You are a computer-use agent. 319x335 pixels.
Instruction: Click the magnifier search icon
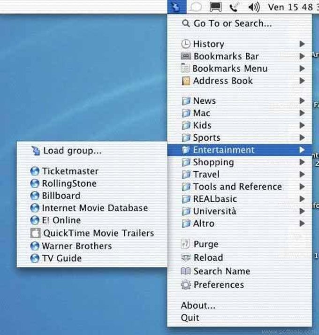tap(186, 23)
